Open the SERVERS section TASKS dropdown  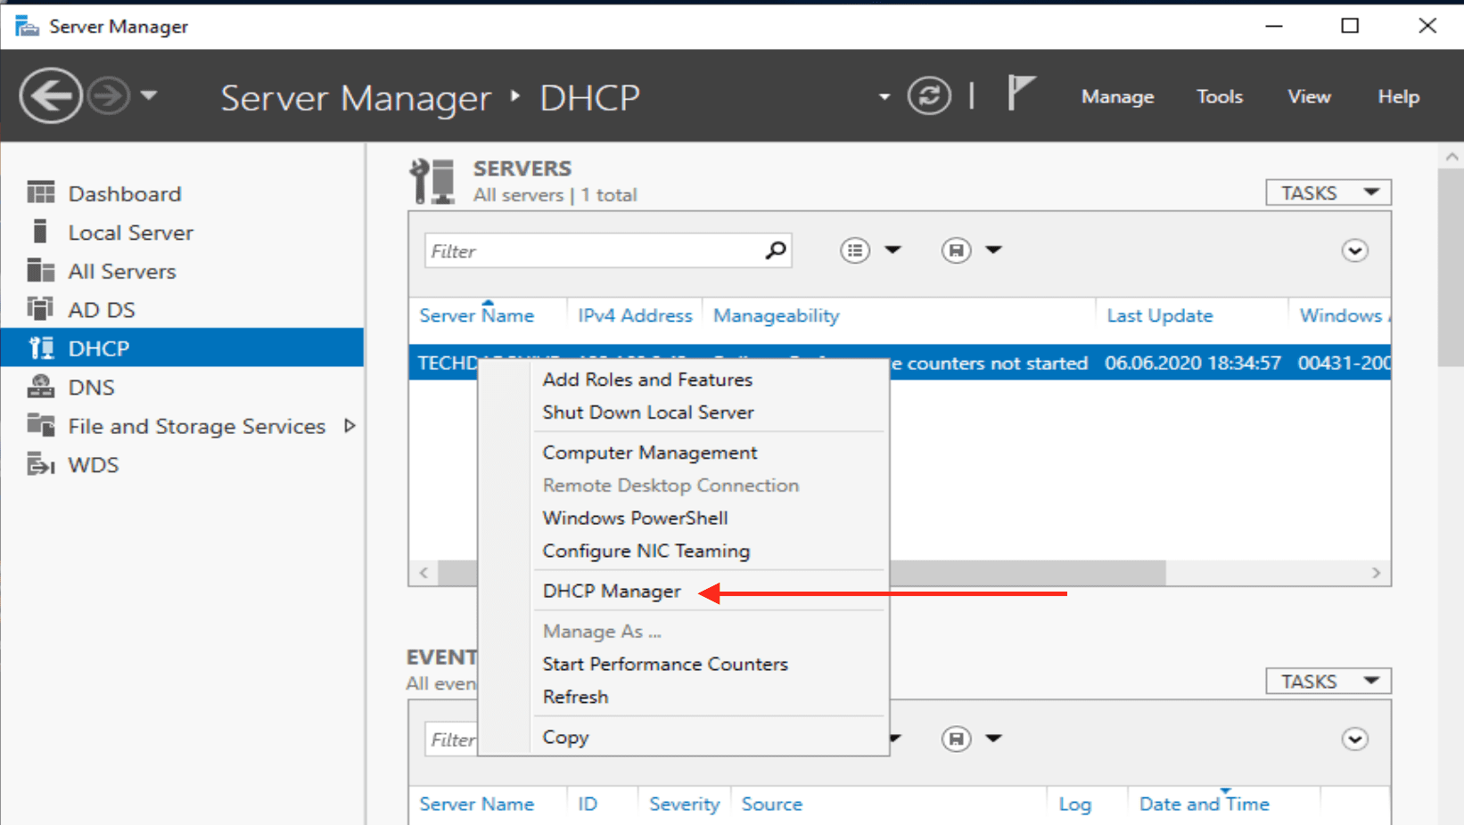1328,192
